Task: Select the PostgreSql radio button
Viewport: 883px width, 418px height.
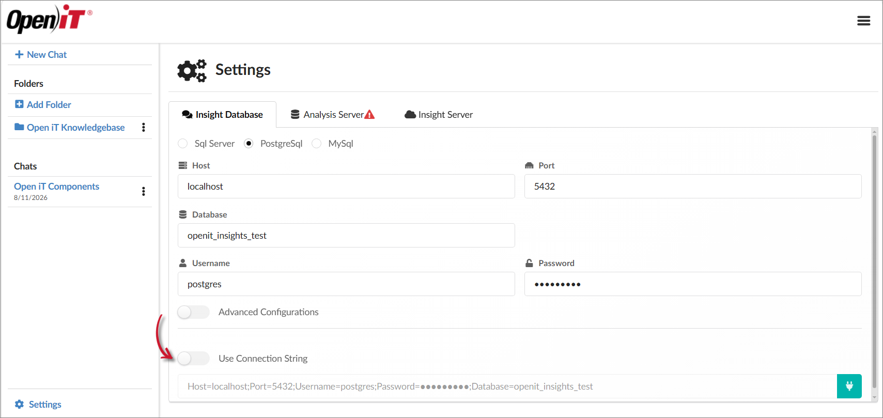Action: 249,143
